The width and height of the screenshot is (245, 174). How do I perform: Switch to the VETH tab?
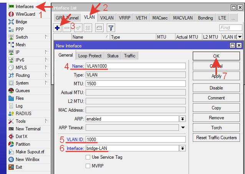141,18
